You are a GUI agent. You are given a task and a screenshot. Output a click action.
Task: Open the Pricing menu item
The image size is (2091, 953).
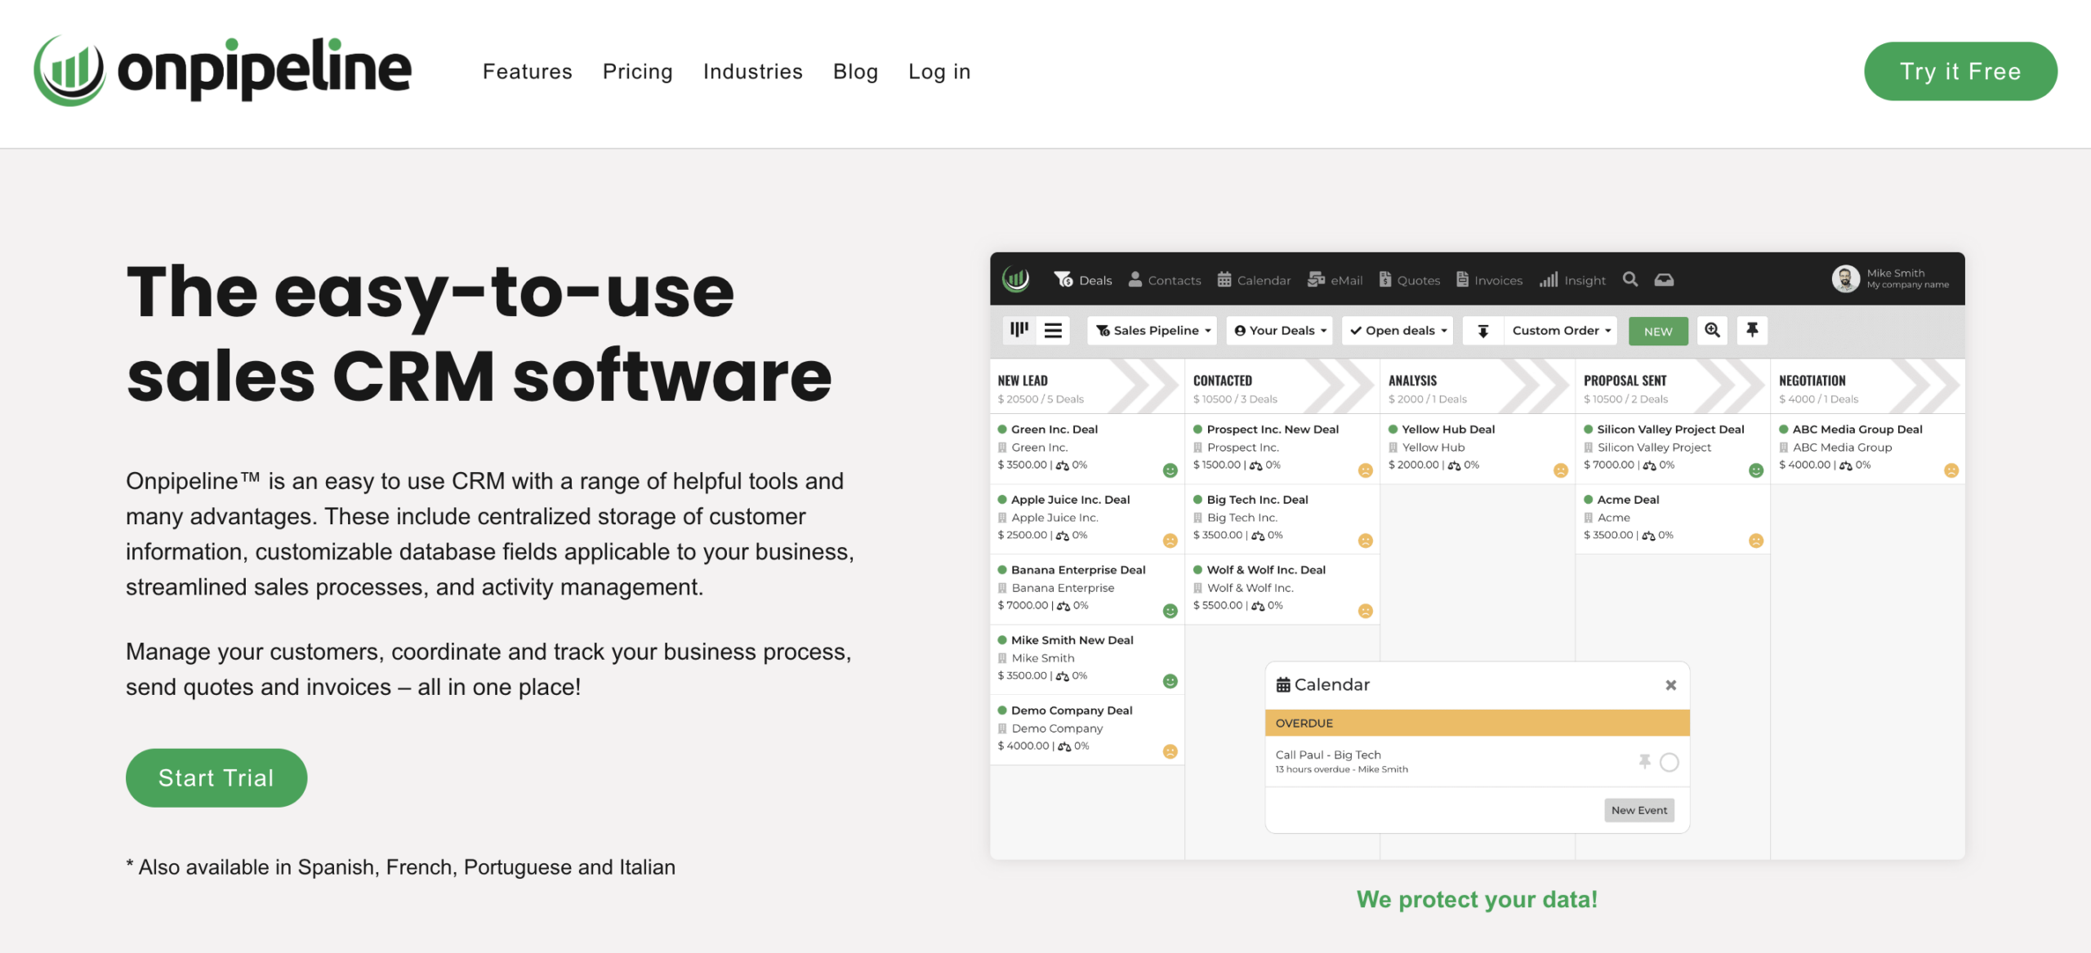click(637, 71)
